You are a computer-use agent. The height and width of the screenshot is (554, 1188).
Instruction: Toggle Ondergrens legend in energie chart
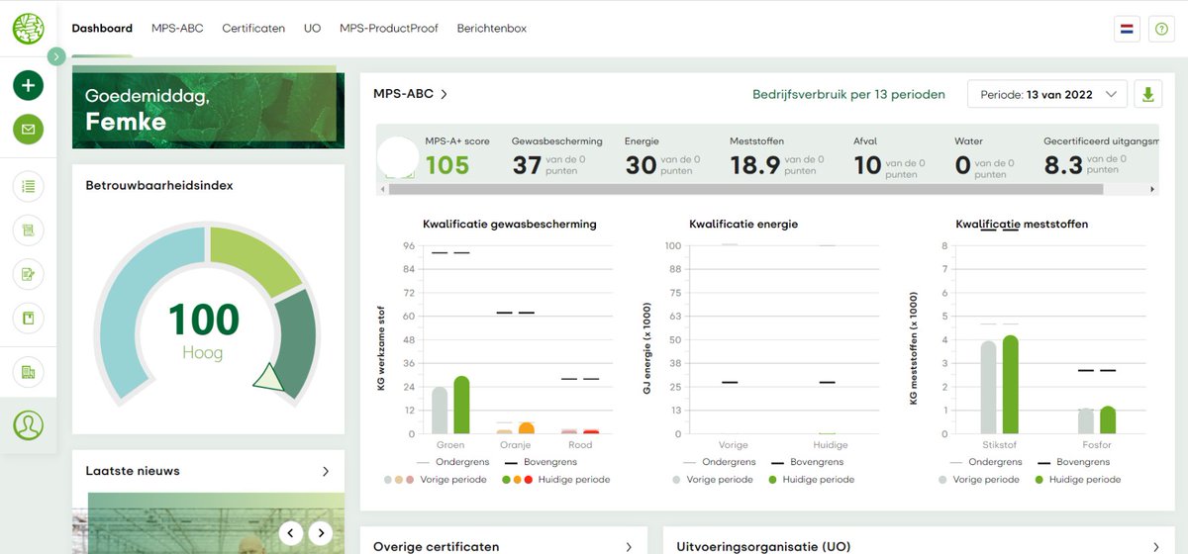(720, 462)
